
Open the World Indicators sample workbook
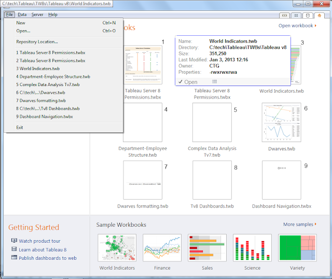click(117, 248)
